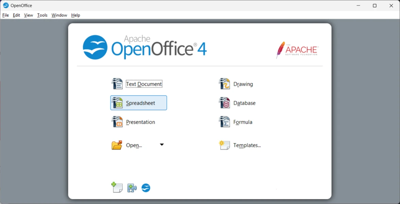Open the Help menu
The height and width of the screenshot is (204, 400).
[75, 15]
